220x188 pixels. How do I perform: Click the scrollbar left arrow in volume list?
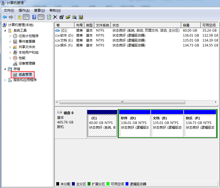click(57, 102)
